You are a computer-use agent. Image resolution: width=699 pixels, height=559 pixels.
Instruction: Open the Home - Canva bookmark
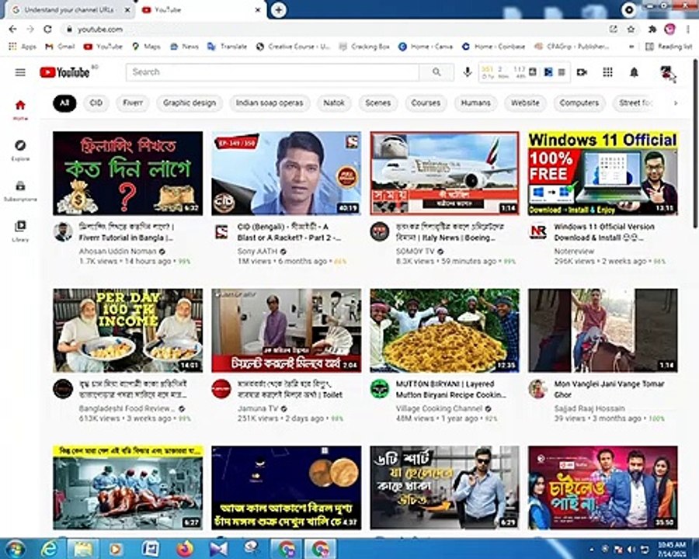coord(426,47)
